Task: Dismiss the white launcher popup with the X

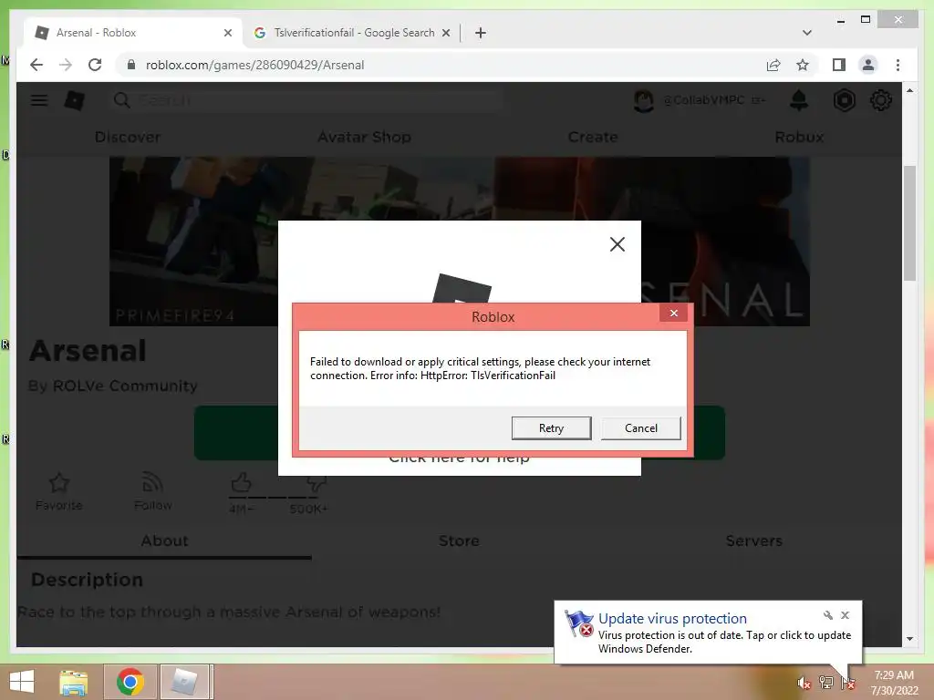Action: pyautogui.click(x=617, y=244)
